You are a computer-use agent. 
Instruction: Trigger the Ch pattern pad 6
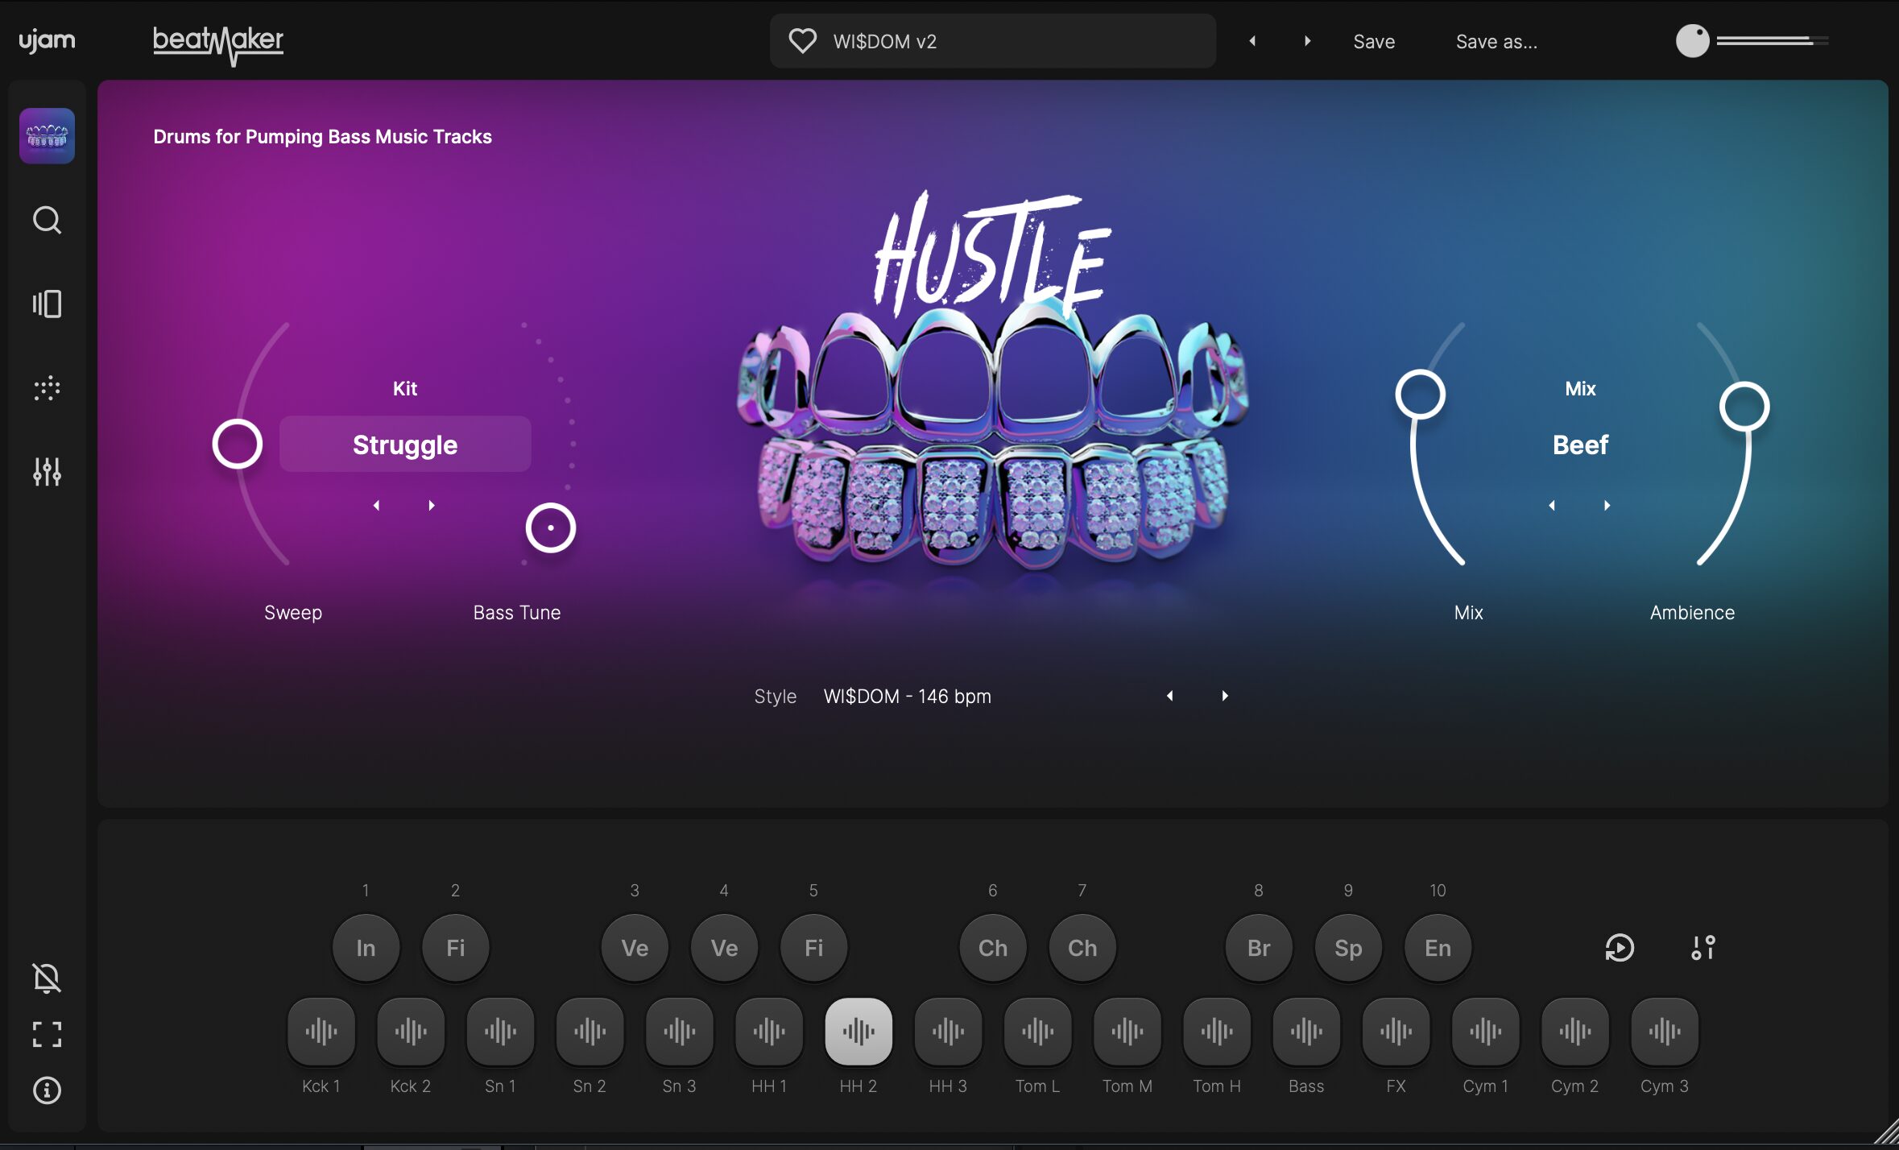click(993, 948)
